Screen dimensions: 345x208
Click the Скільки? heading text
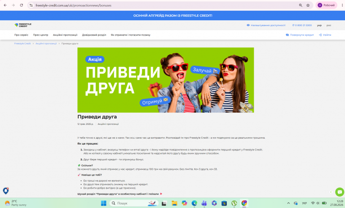pyautogui.click(x=87, y=165)
